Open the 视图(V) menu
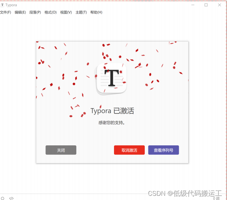The width and height of the screenshot is (227, 200). pyautogui.click(x=66, y=12)
